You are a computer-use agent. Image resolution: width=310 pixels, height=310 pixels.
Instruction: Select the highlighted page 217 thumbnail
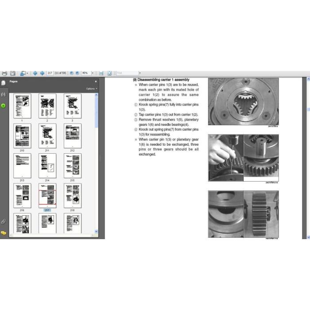(47, 196)
